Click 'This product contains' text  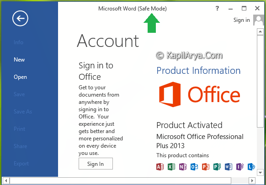(182, 155)
